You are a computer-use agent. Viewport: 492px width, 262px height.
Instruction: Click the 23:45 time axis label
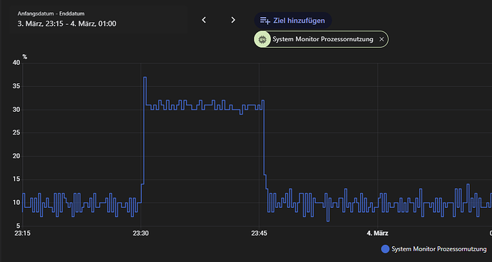[259, 234]
